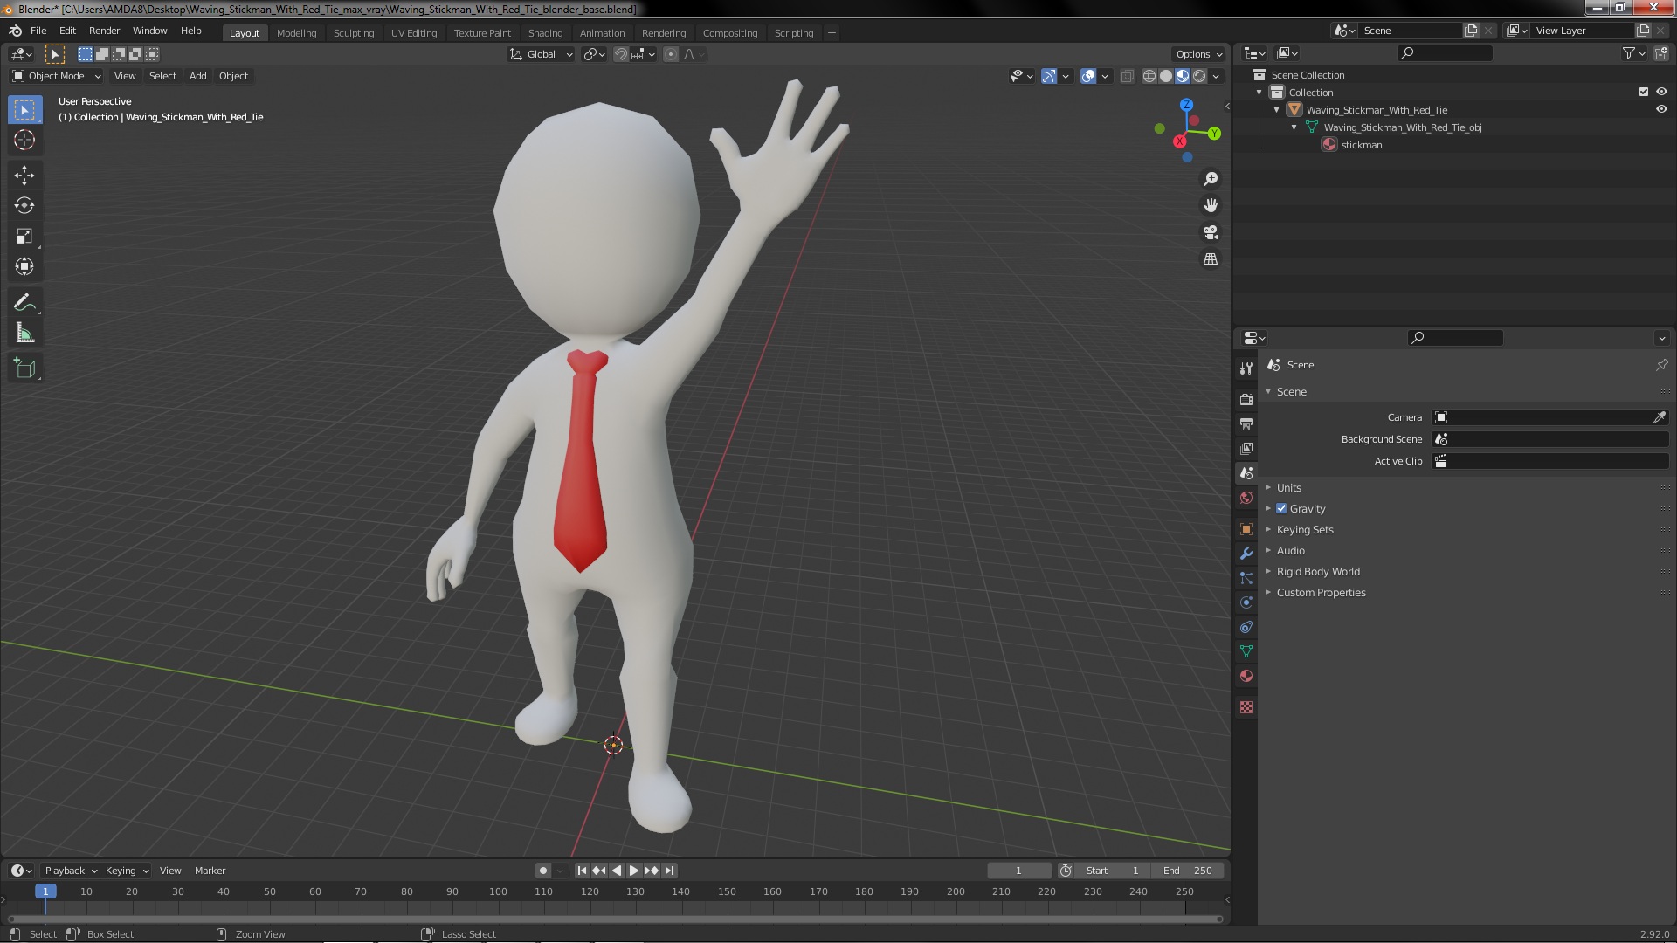Select the Scale tool
The image size is (1677, 943).
point(24,237)
